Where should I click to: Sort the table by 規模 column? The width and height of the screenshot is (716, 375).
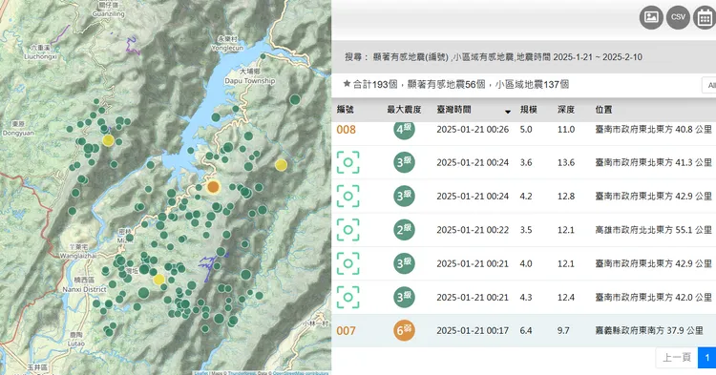coord(529,110)
